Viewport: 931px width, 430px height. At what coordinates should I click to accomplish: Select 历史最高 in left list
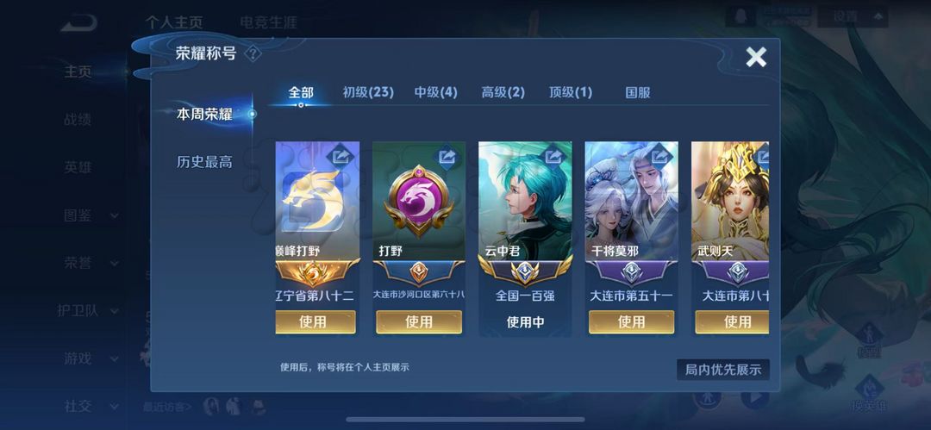(204, 161)
